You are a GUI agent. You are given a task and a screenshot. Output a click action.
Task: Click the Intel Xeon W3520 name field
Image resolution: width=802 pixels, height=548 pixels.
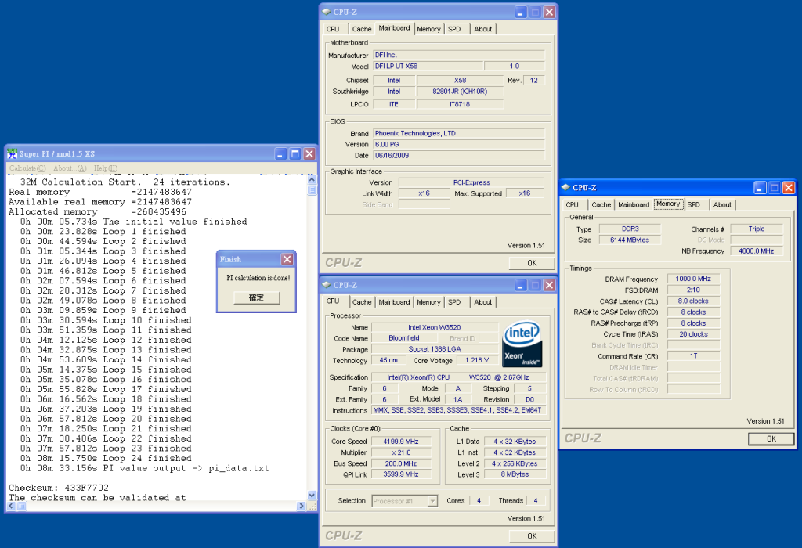[435, 327]
